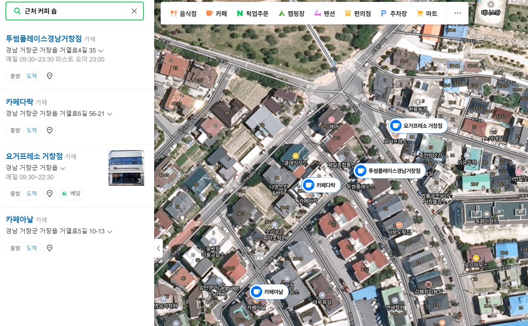Click the 이온수학 map POI icon
Screen dimensions: 528x326
(467, 156)
